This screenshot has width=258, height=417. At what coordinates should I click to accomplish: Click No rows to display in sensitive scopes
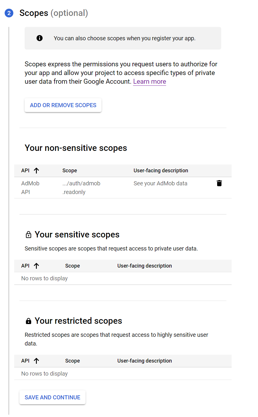coord(44,278)
